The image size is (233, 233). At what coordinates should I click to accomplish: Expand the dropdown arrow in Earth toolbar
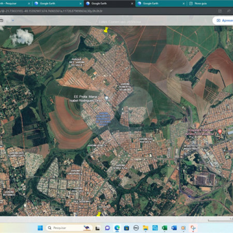pos(13,20)
